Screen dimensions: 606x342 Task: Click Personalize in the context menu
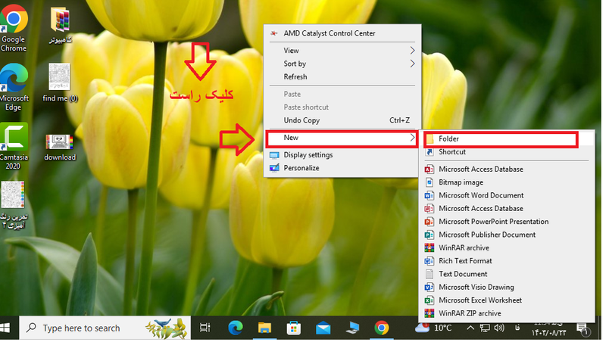coord(301,168)
